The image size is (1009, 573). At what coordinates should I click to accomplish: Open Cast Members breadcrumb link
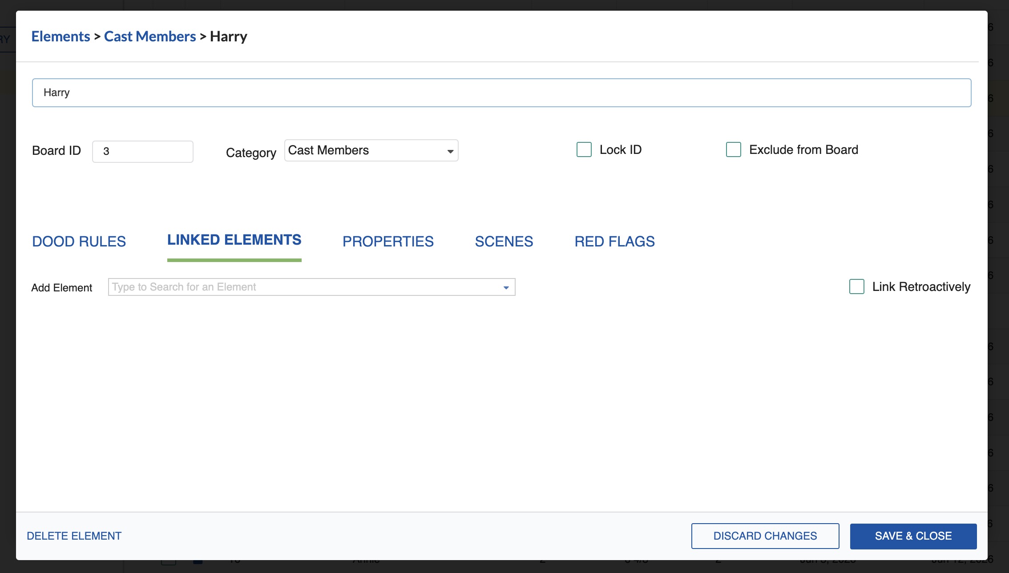150,36
